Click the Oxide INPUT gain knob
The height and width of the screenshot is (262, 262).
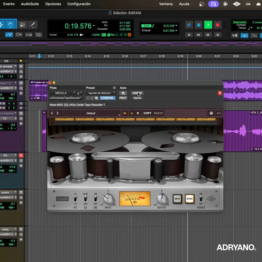[108, 199]
